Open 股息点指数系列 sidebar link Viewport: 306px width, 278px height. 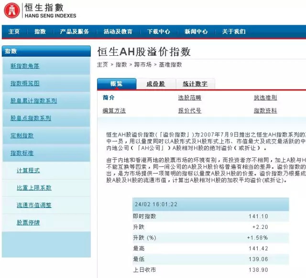[31, 118]
